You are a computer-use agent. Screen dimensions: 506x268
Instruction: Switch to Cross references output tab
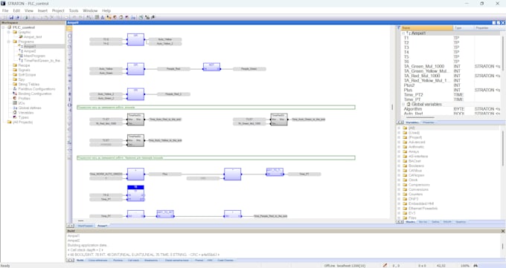[x=97, y=261]
